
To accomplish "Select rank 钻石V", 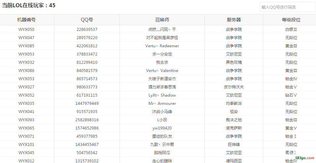I will point(291,95).
